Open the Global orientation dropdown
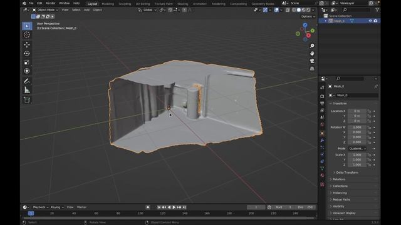The height and width of the screenshot is (225, 401). (148, 10)
